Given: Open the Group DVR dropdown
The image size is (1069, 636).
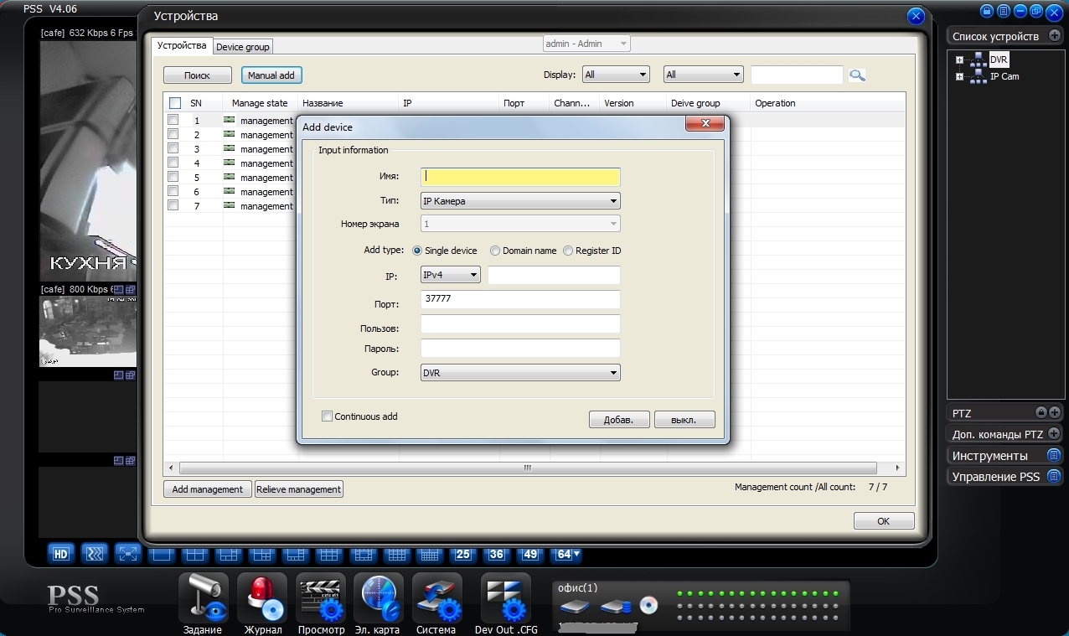Looking at the screenshot, I should coord(520,373).
